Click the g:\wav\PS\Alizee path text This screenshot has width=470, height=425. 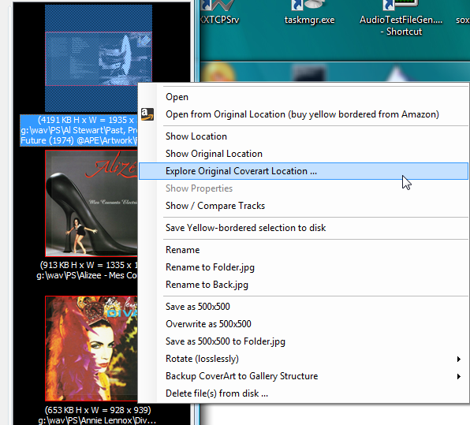tap(87, 275)
